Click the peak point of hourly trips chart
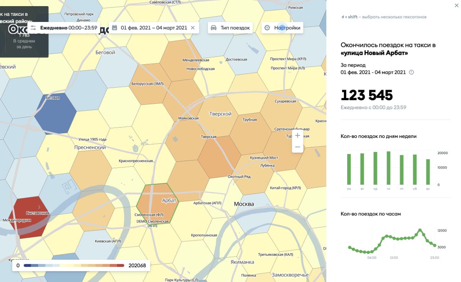The height and width of the screenshot is (282, 461). coord(420,230)
